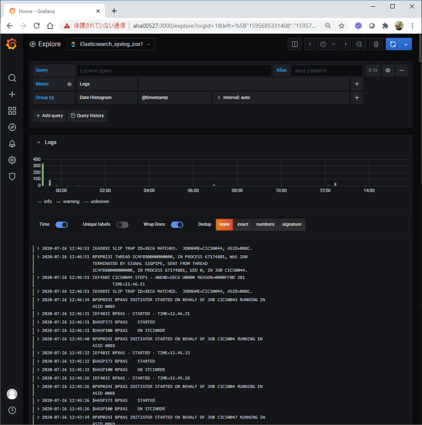Open a new browser tab
The height and width of the screenshot is (425, 422).
114,11
